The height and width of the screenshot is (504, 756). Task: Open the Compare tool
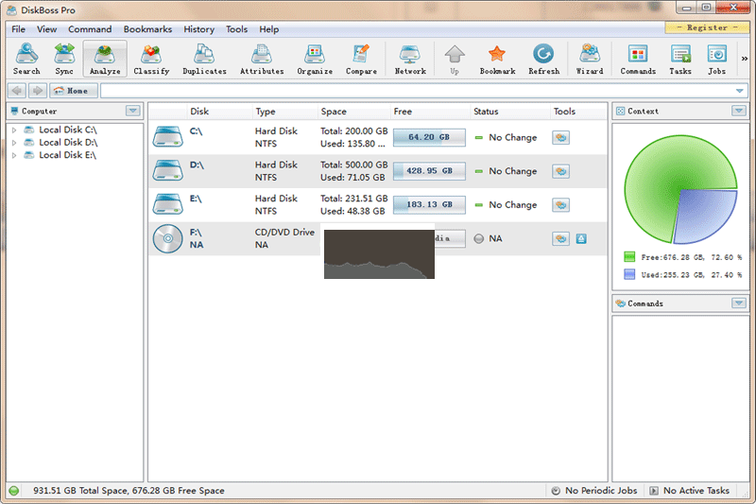pyautogui.click(x=361, y=59)
